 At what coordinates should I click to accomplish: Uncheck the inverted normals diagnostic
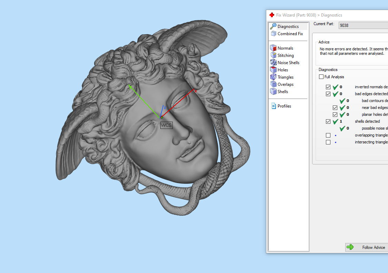pos(328,87)
